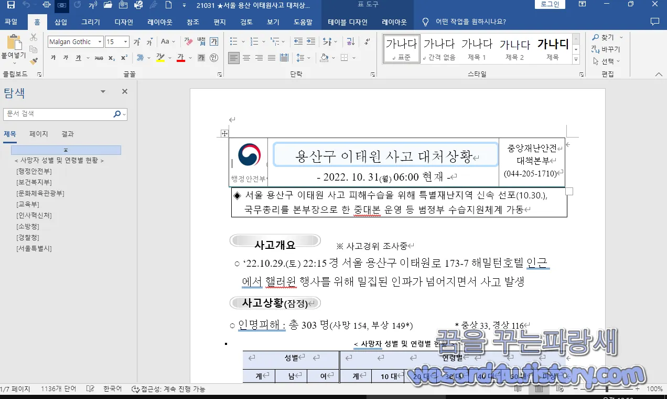The image size is (667, 399).
Task: Toggle underline formatting
Action: (78, 58)
